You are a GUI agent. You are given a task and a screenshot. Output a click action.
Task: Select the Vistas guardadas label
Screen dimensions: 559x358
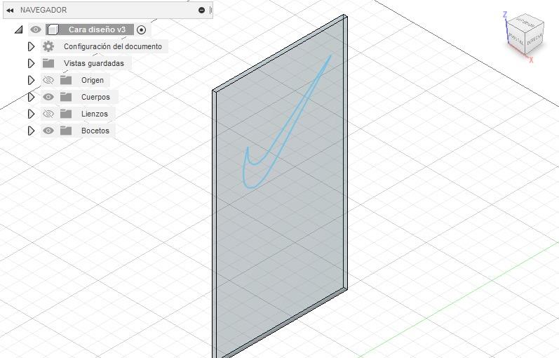[94, 63]
